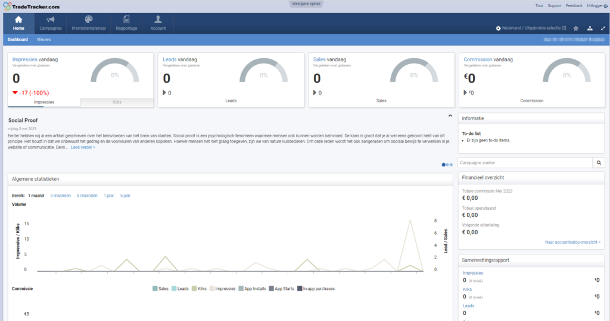Click the Campagne zoeker input field
The height and width of the screenshot is (321, 610).
coord(525,162)
